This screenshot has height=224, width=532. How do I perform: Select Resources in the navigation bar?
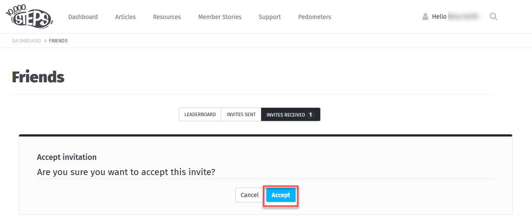[x=167, y=17]
